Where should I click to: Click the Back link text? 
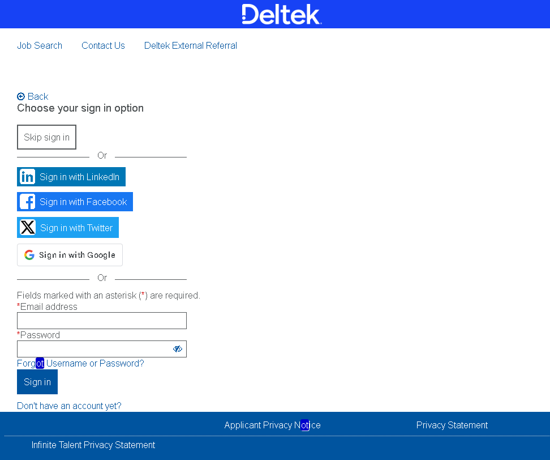(x=38, y=96)
